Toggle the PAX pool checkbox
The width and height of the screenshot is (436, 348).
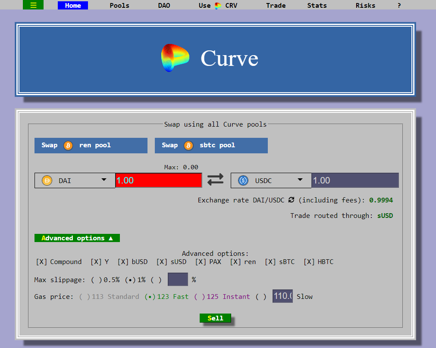[208, 261]
